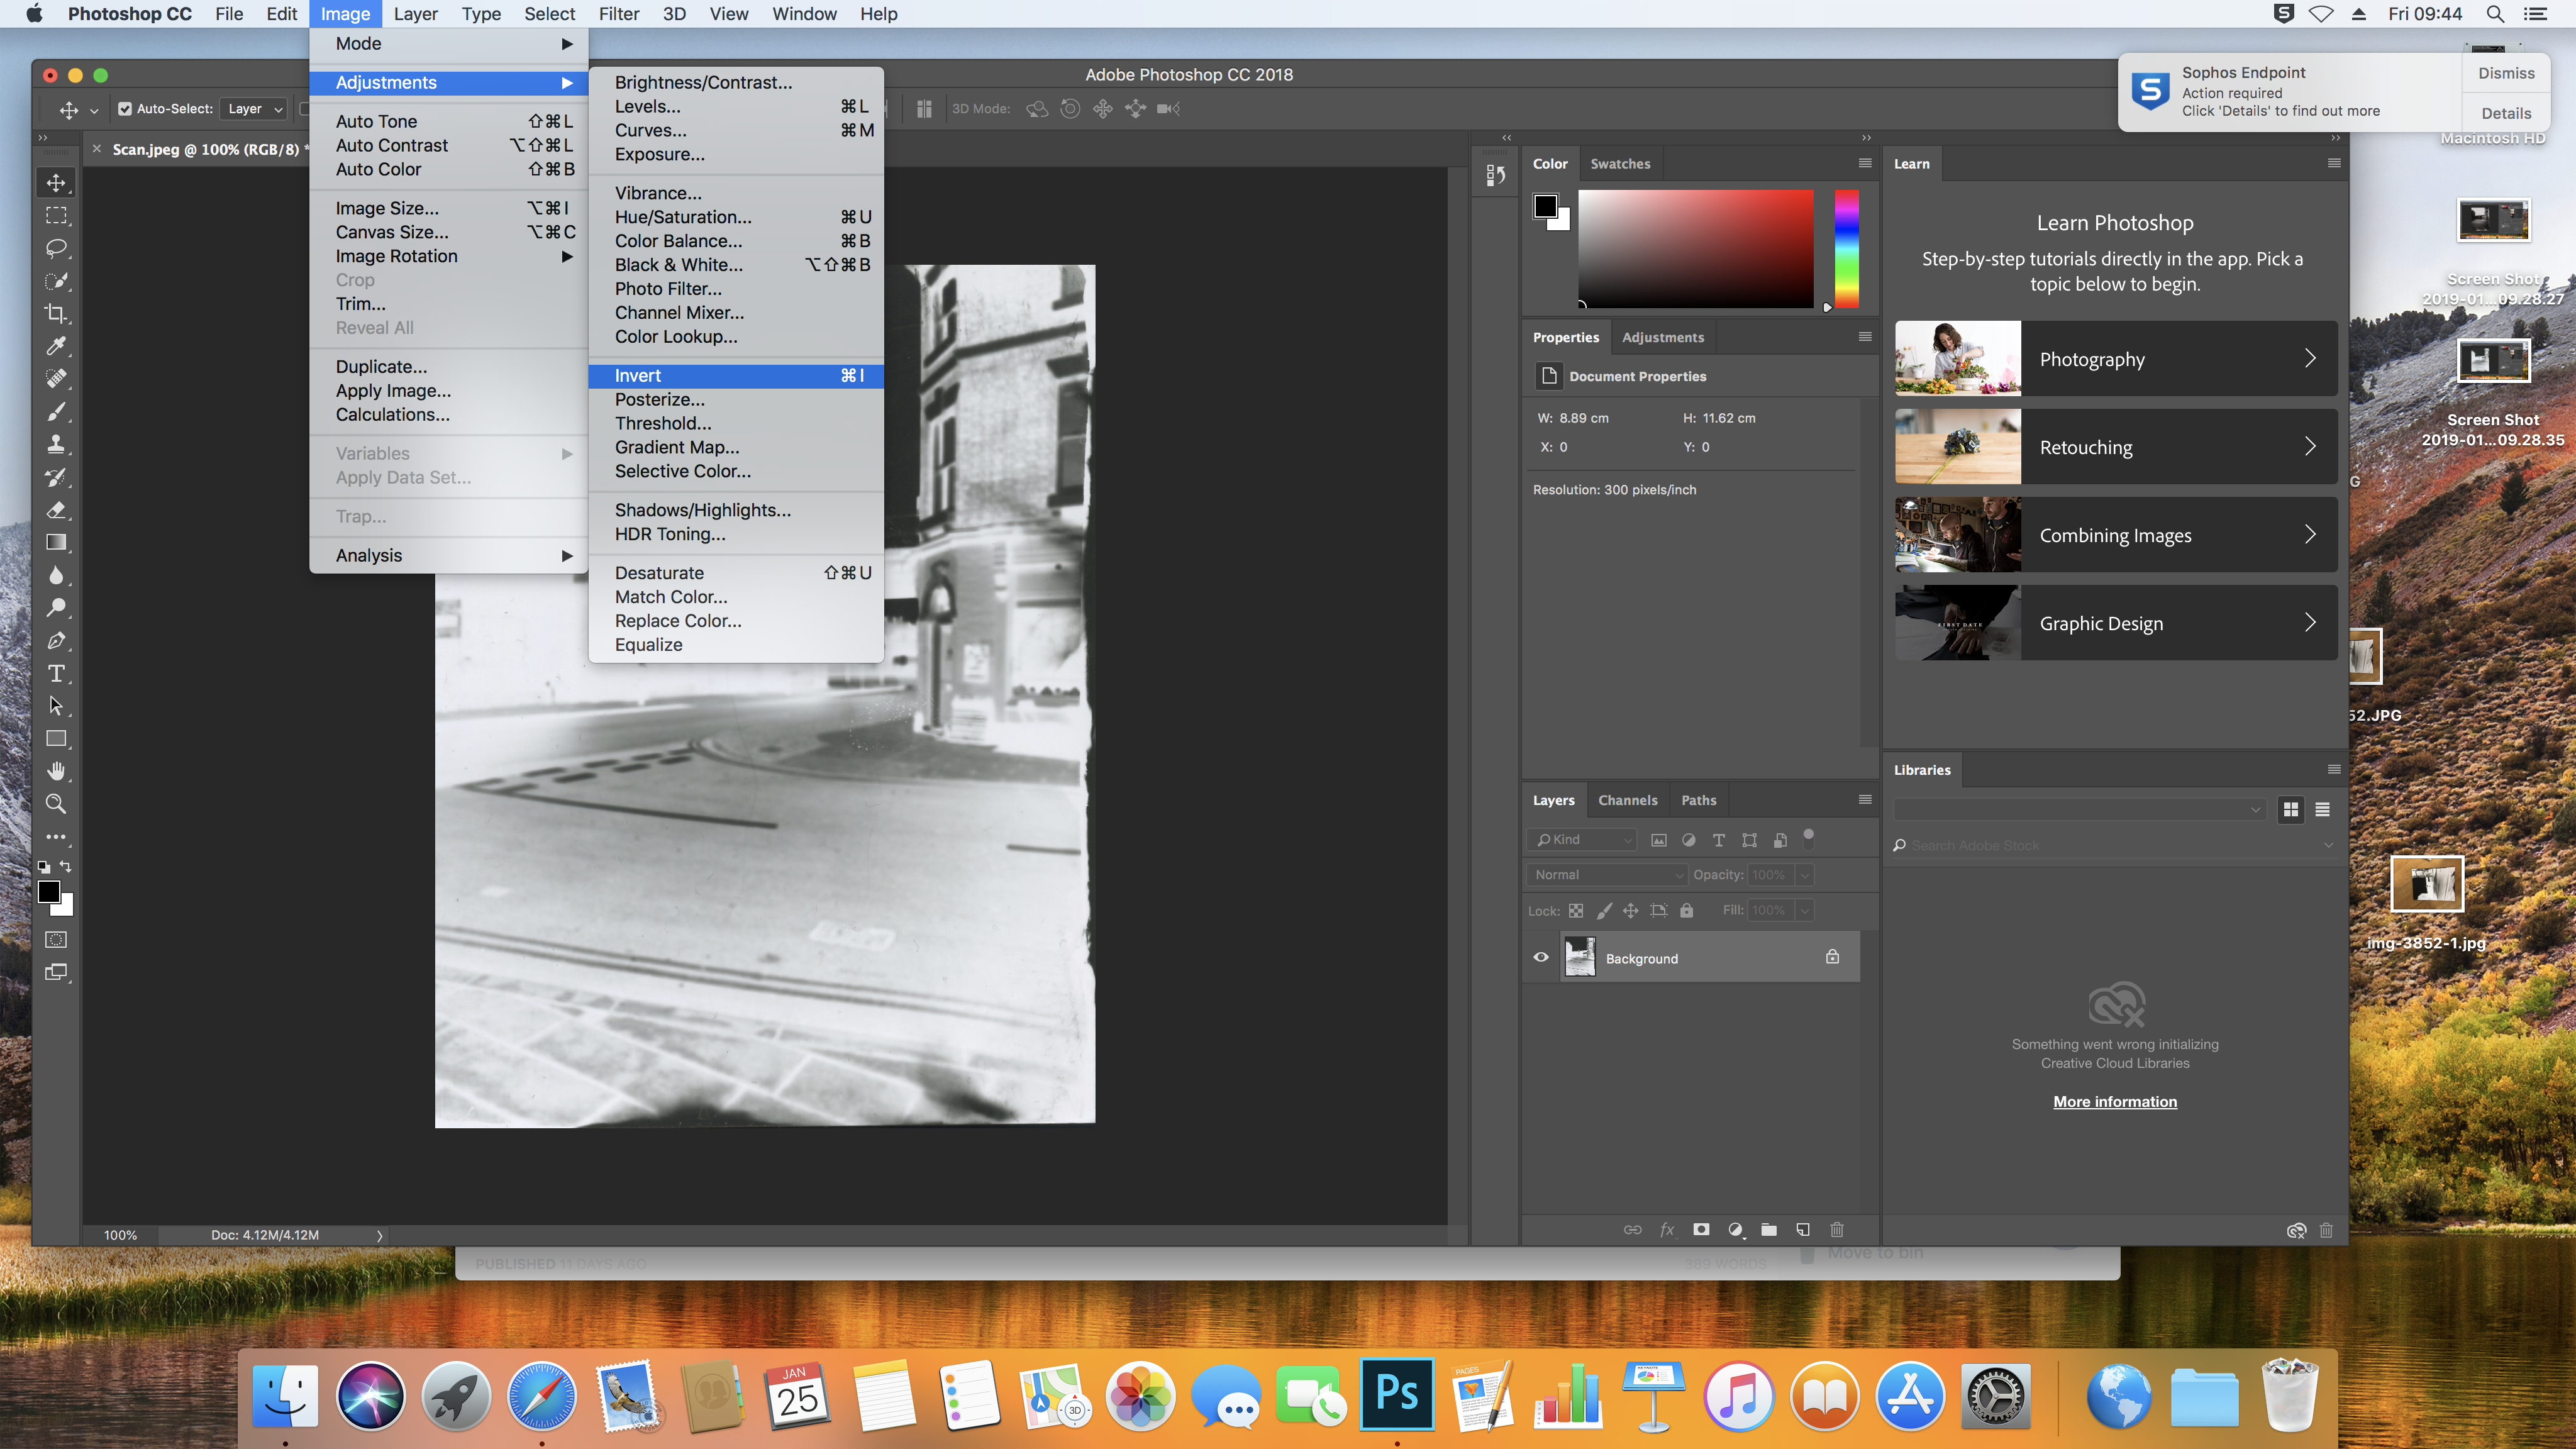Choose Invert from Adjustments submenu
This screenshot has width=2576, height=1449.
pos(637,375)
